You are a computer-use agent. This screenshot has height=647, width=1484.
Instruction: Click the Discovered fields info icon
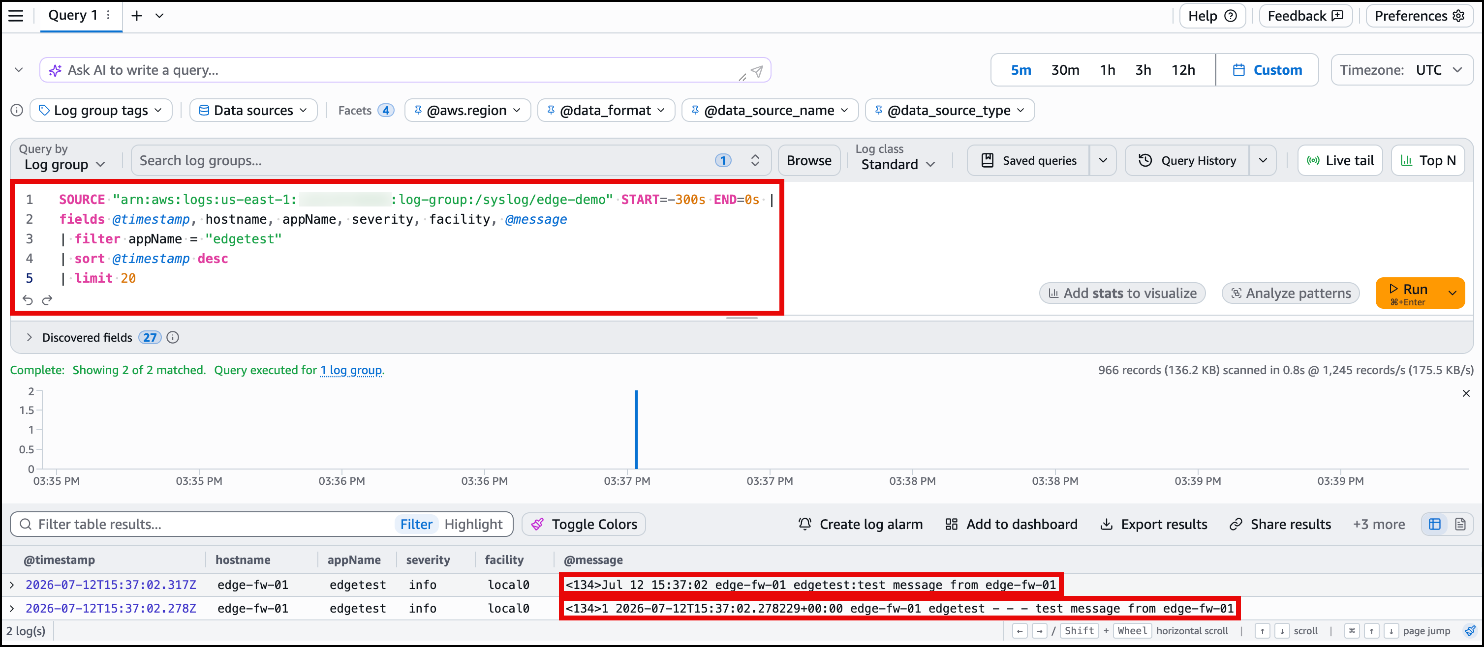coord(173,337)
